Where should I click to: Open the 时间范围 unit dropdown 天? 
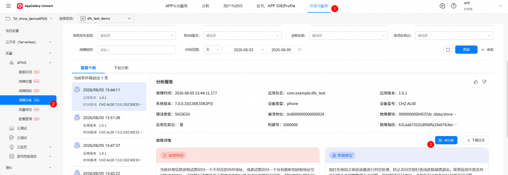point(213,50)
